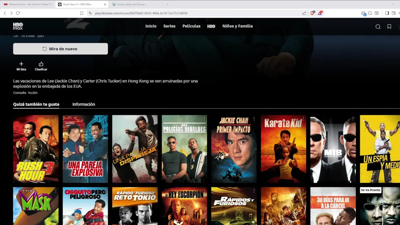400x225 pixels.
Task: Open options for MIB poster
Action: click(x=353, y=119)
